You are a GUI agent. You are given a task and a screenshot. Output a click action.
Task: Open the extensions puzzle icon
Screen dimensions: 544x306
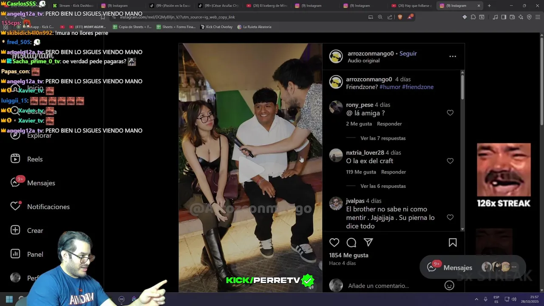(x=473, y=17)
